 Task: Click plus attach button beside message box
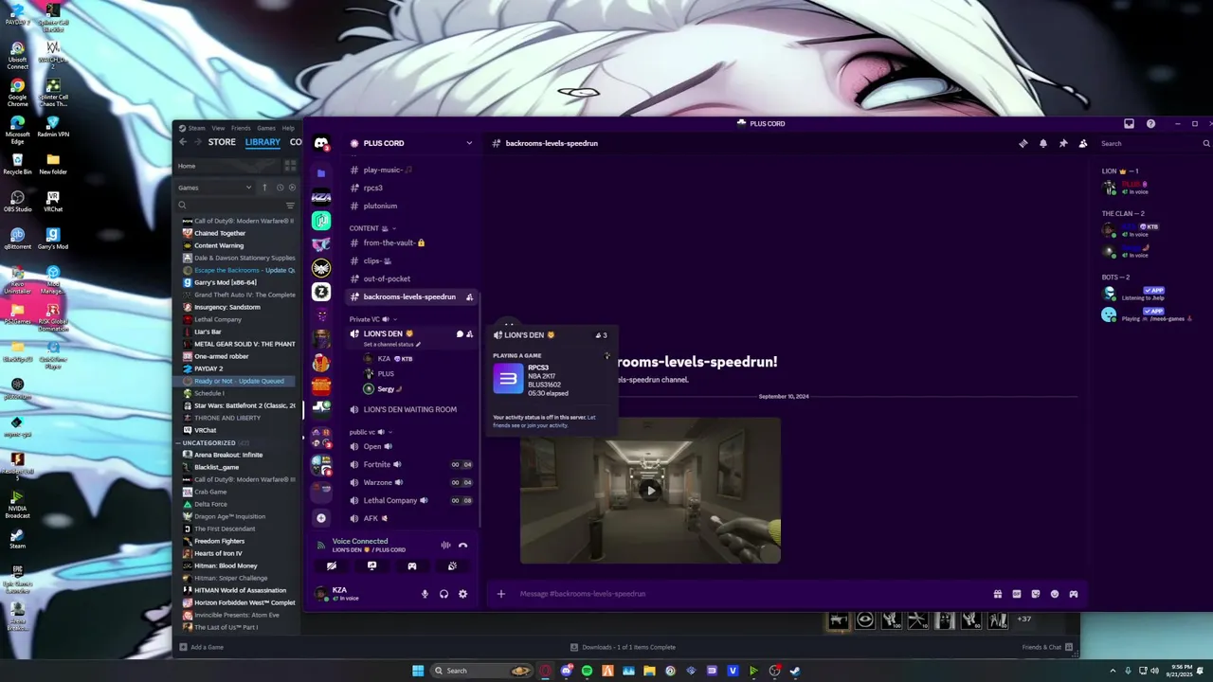click(501, 594)
